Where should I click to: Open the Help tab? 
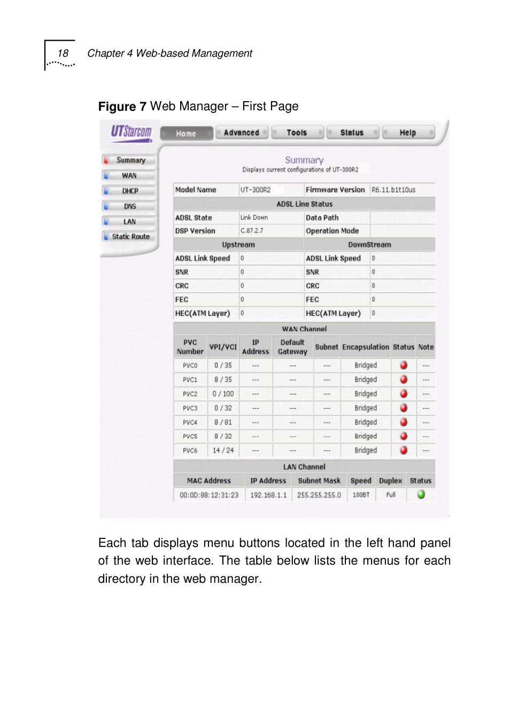pos(408,133)
